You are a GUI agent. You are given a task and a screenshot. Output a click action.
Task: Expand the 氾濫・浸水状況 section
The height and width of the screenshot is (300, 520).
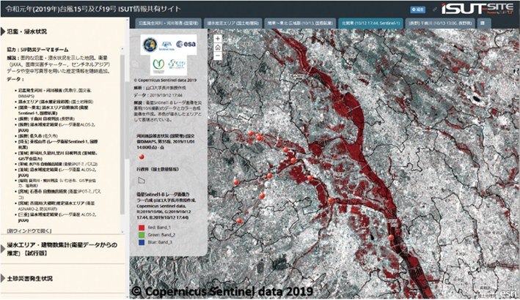26,31
